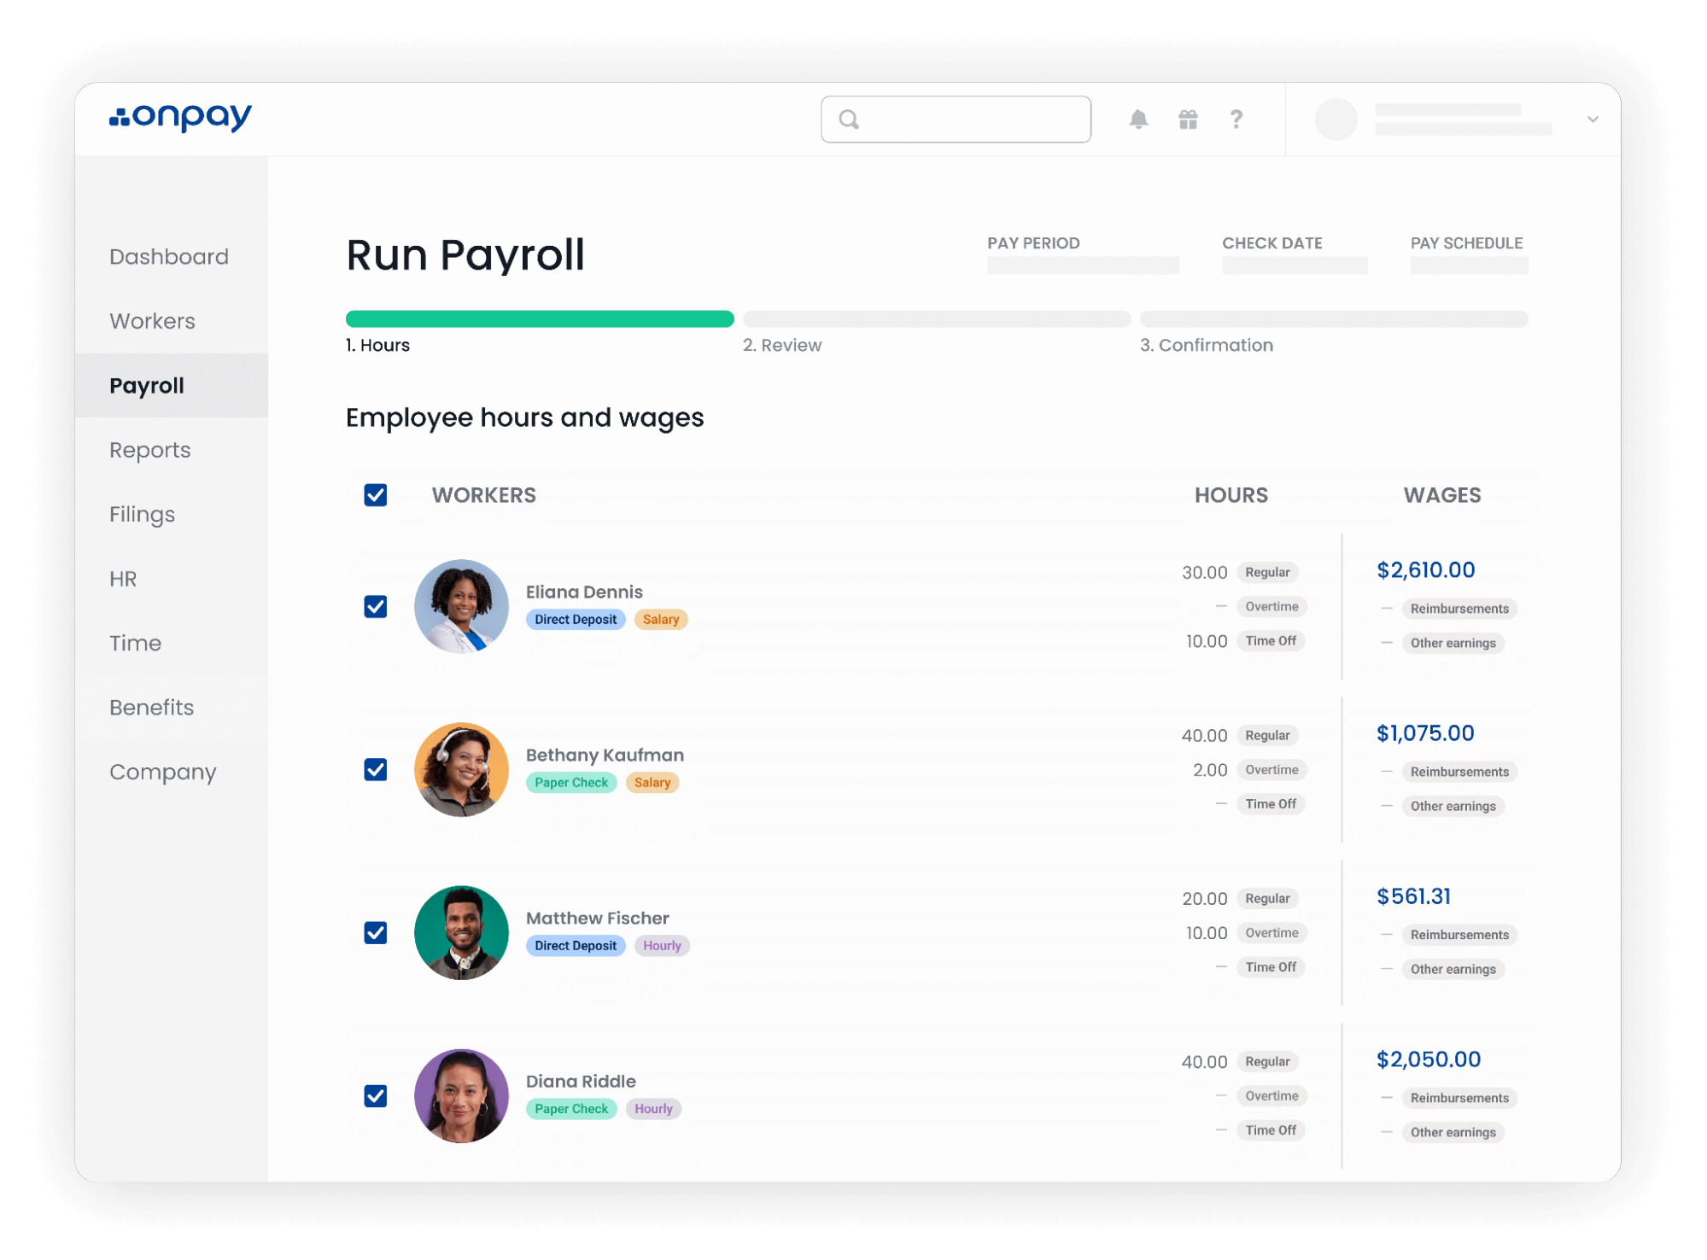Open the notifications bell
Viewport: 1707px width, 1260px height.
1140,119
